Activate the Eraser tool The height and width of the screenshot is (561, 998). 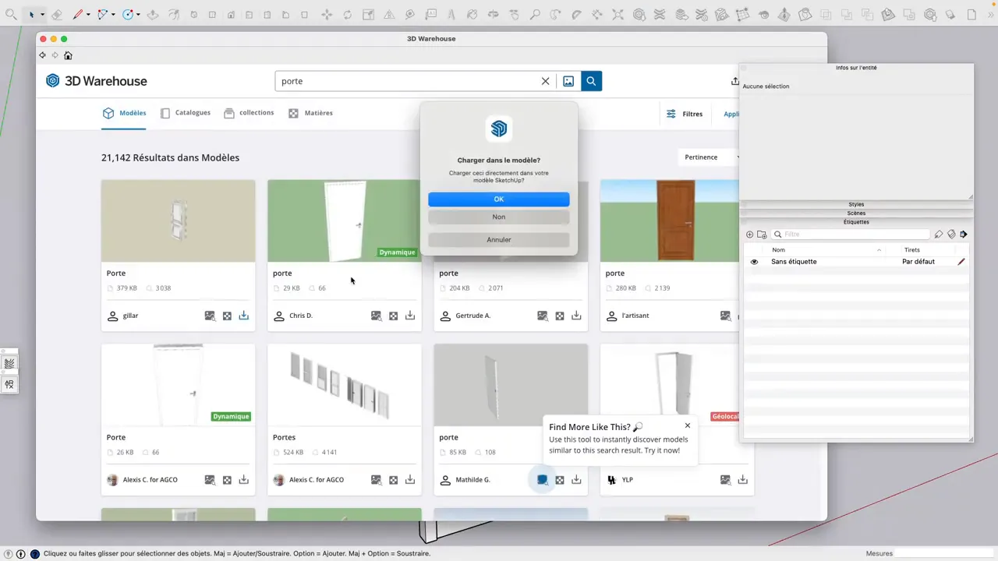56,14
